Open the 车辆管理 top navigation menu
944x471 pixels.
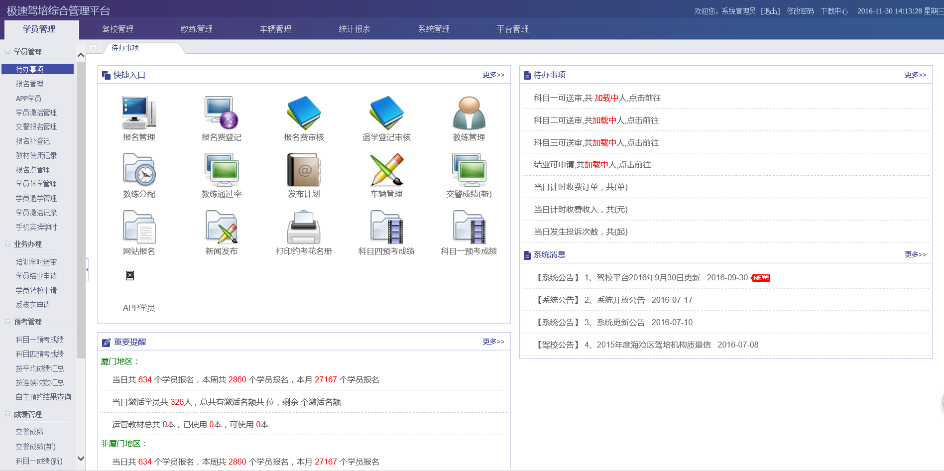(x=275, y=29)
